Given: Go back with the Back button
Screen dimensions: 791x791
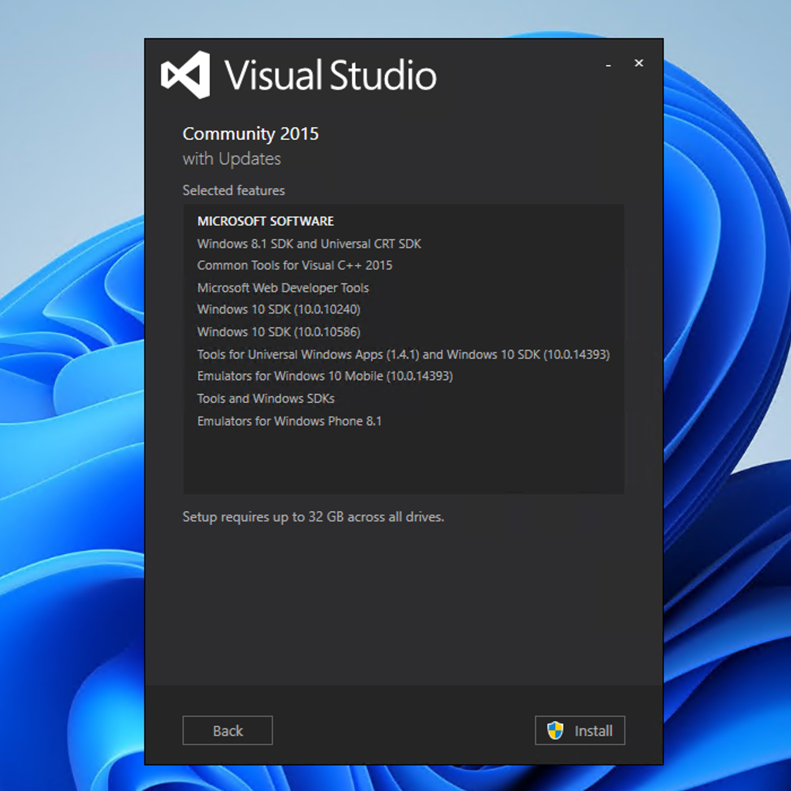Looking at the screenshot, I should [x=227, y=730].
